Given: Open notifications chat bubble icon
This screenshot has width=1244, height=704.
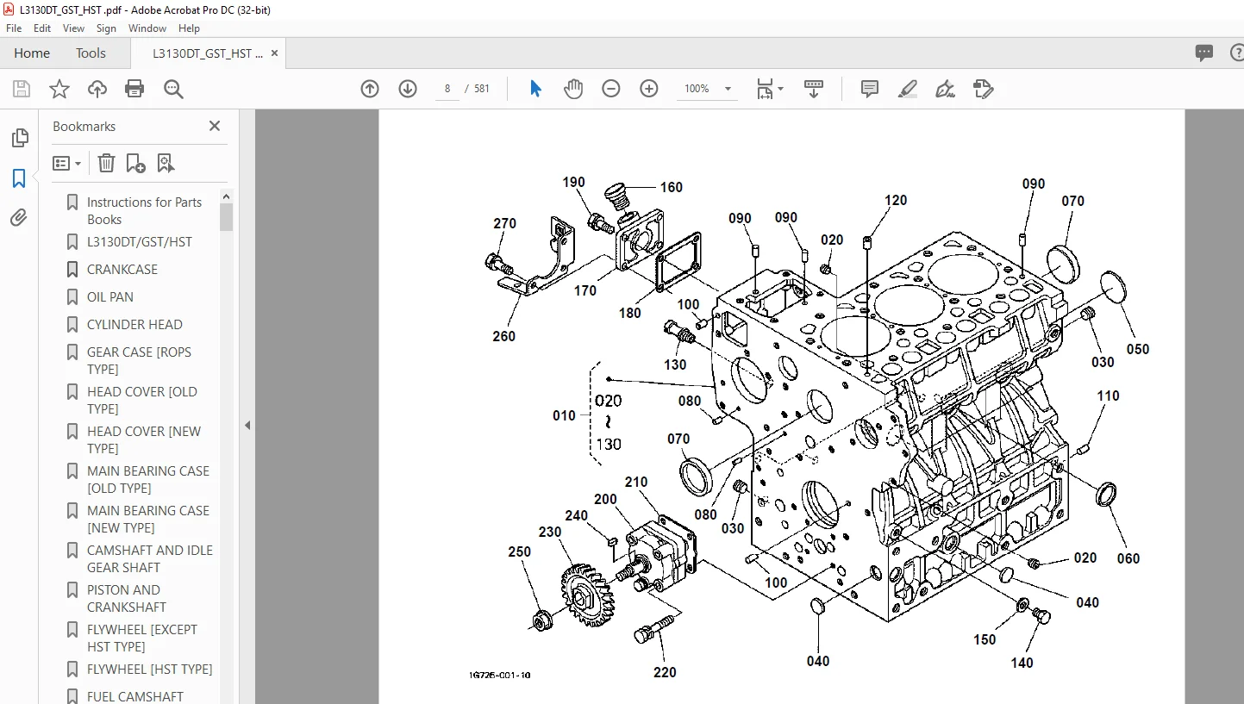Looking at the screenshot, I should [x=1204, y=53].
